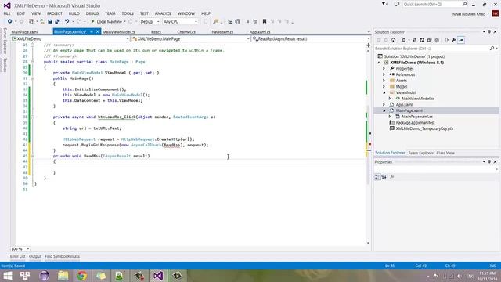Click the Windows Start button
This screenshot has width=501, height=282.
pyautogui.click(x=7, y=276)
